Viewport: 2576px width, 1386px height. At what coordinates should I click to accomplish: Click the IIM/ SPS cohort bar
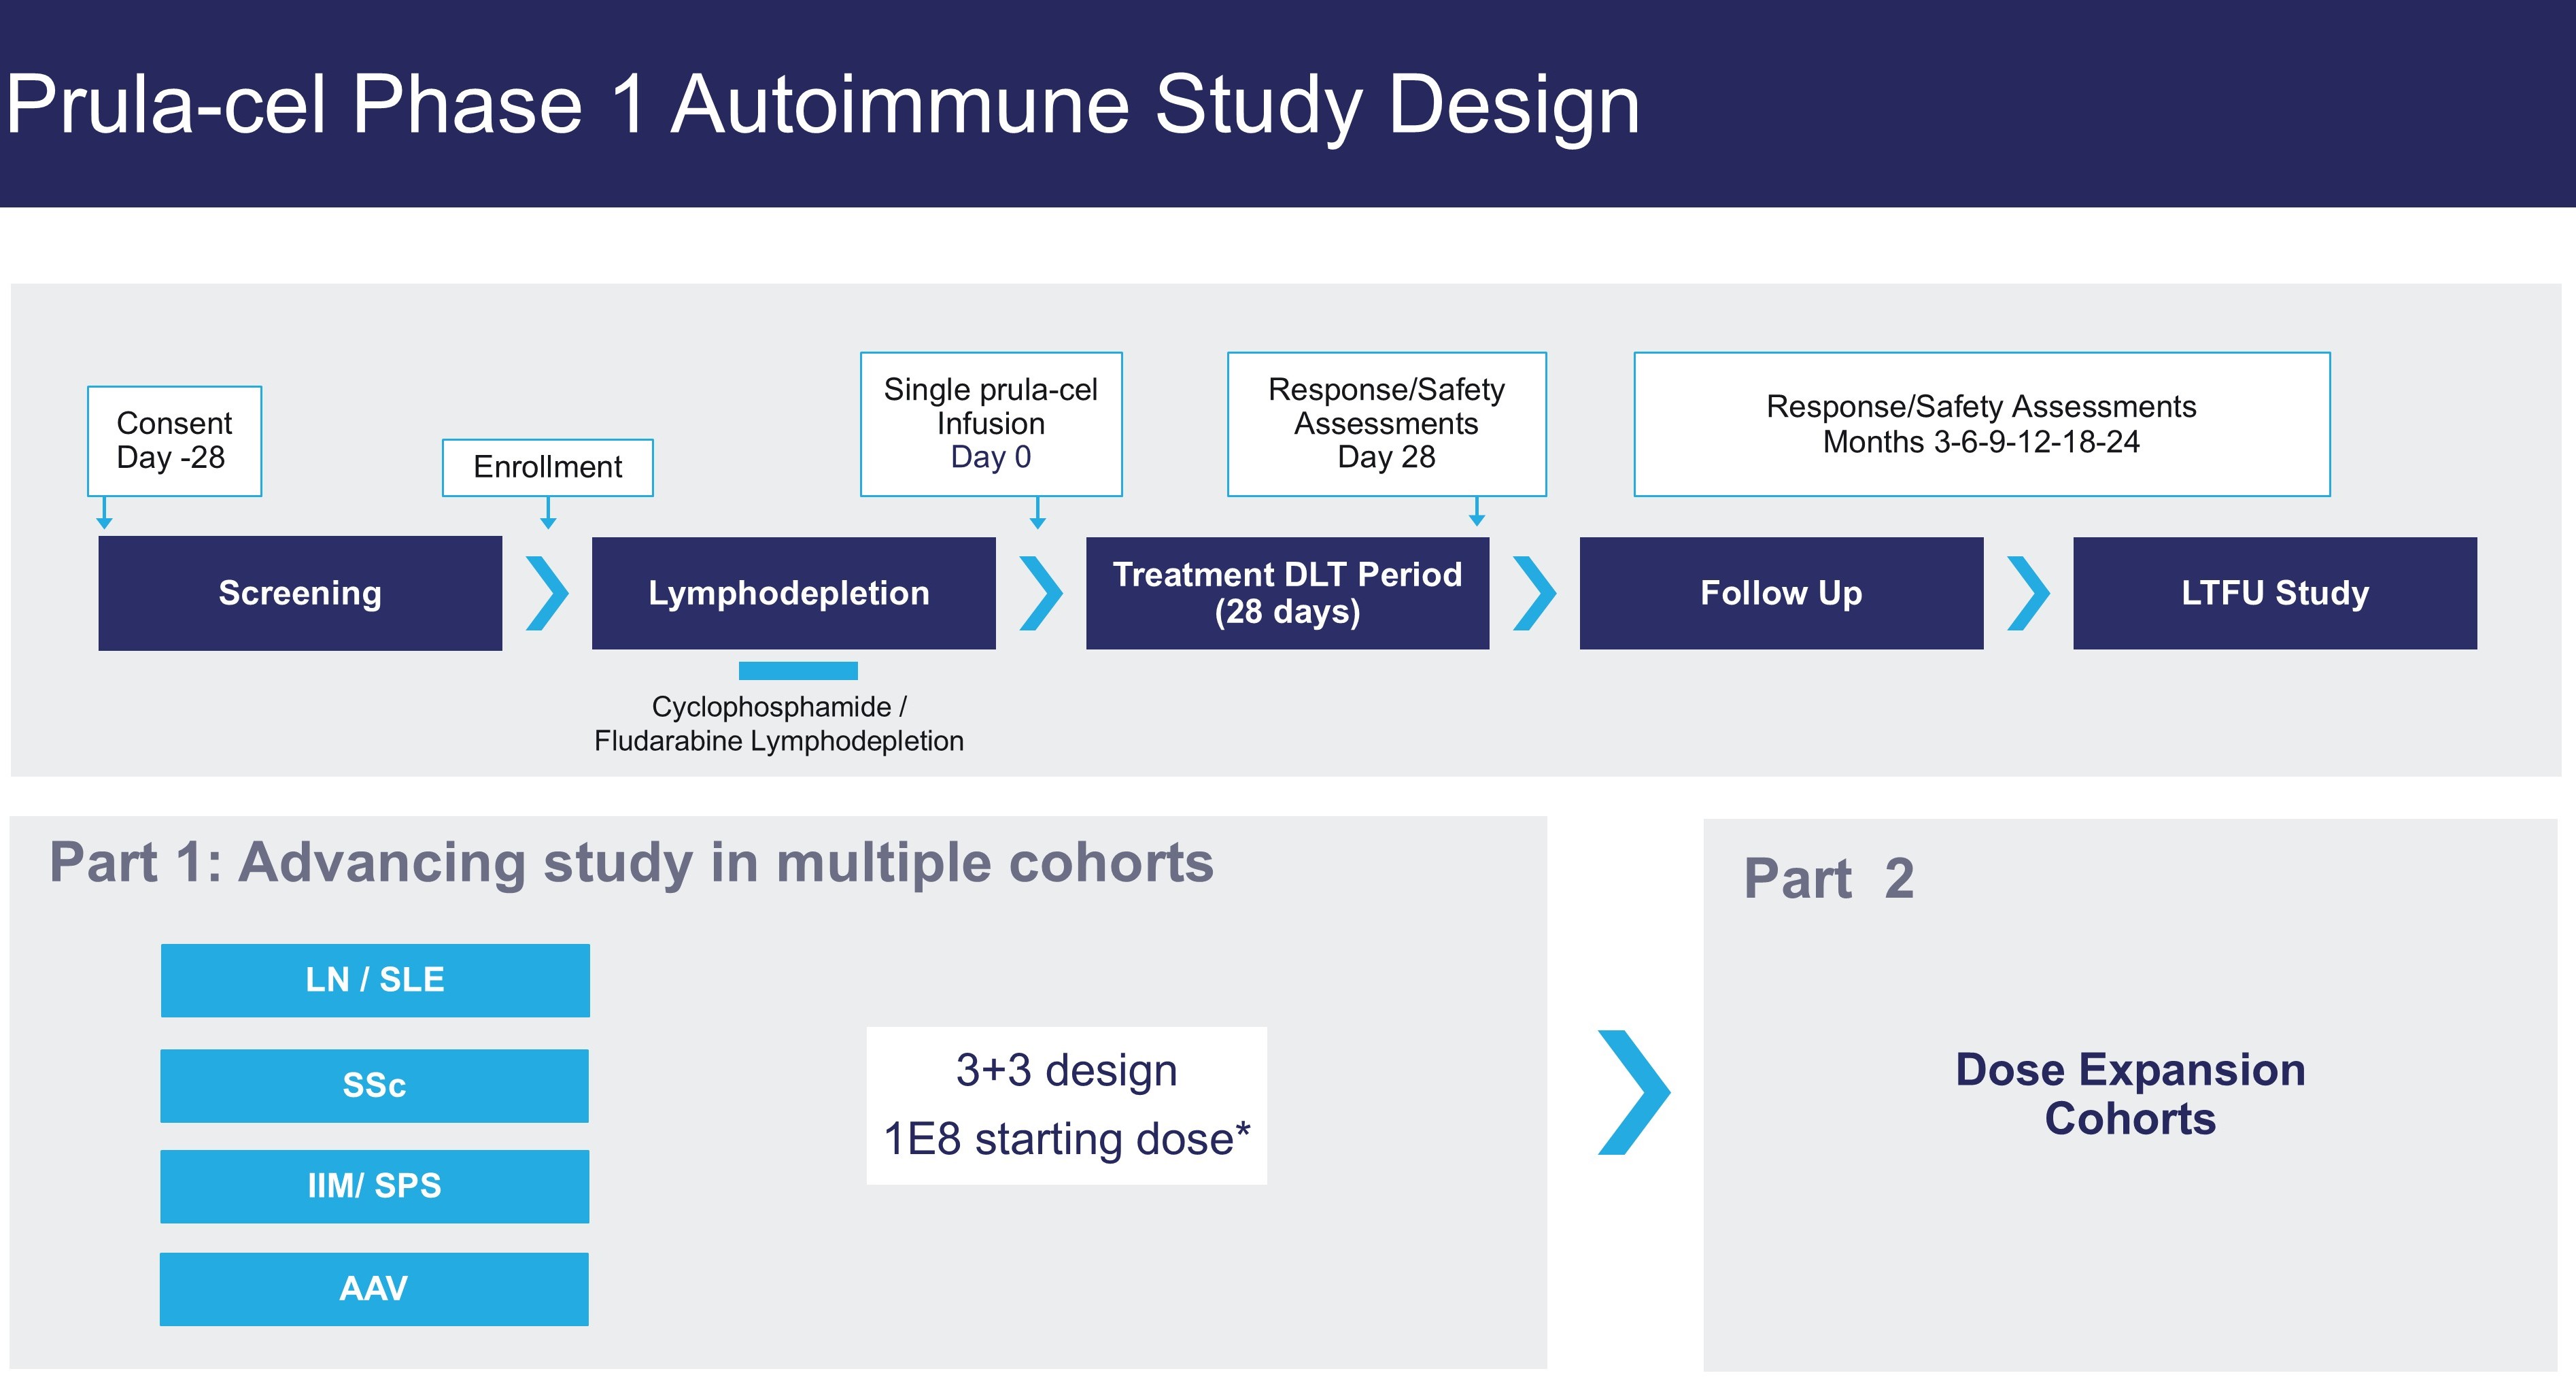(375, 1186)
